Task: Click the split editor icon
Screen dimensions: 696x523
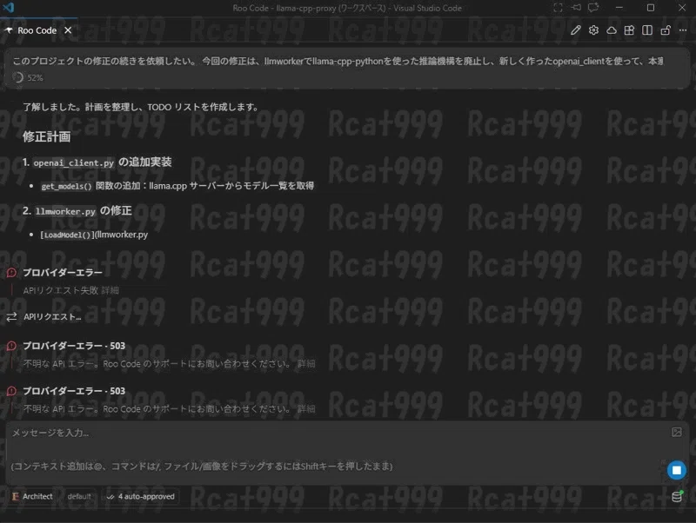Action: tap(647, 30)
